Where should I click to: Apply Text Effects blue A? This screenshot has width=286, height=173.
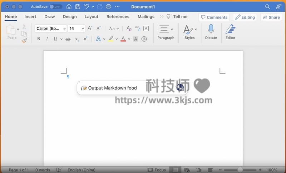[98, 39]
